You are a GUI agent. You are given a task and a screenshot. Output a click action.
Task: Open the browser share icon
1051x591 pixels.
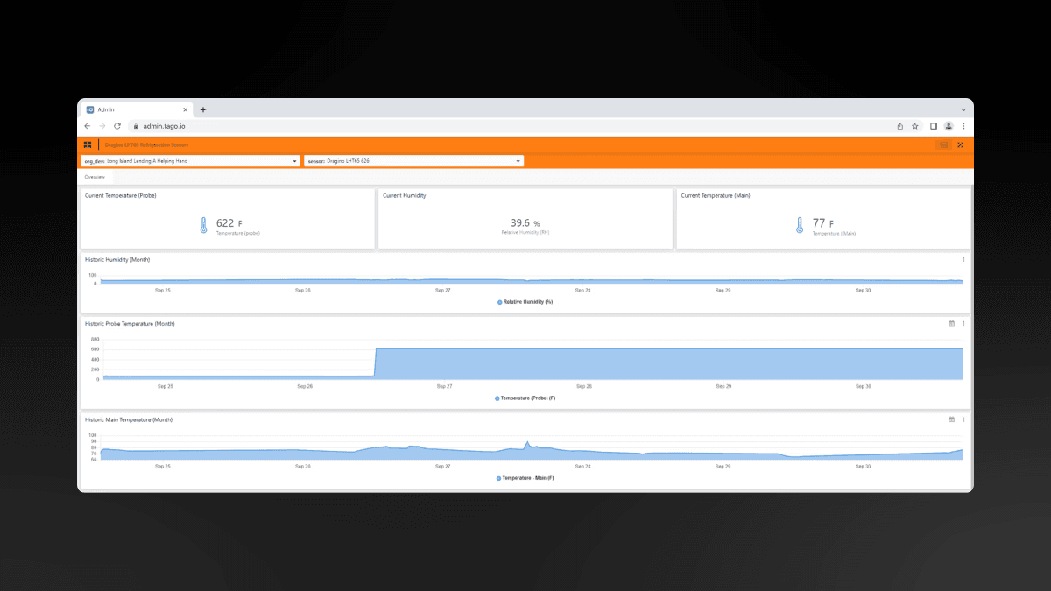[900, 125]
